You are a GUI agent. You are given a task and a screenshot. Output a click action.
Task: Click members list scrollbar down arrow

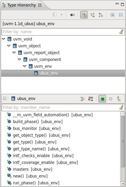123,184
